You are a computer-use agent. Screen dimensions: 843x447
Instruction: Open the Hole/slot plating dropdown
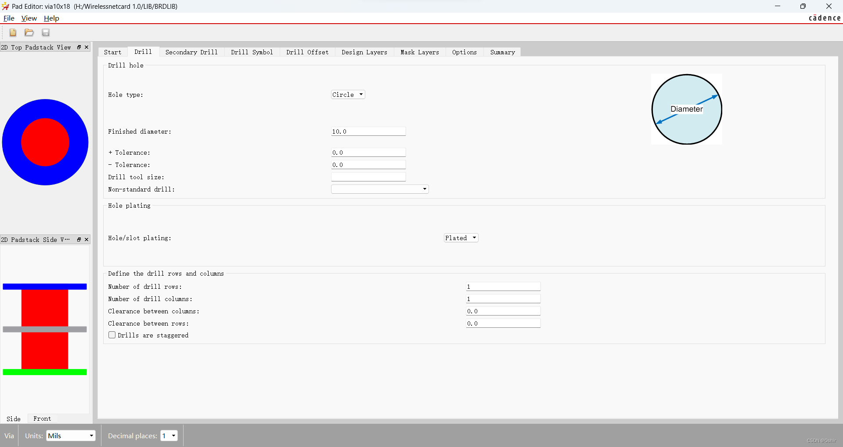(x=461, y=238)
